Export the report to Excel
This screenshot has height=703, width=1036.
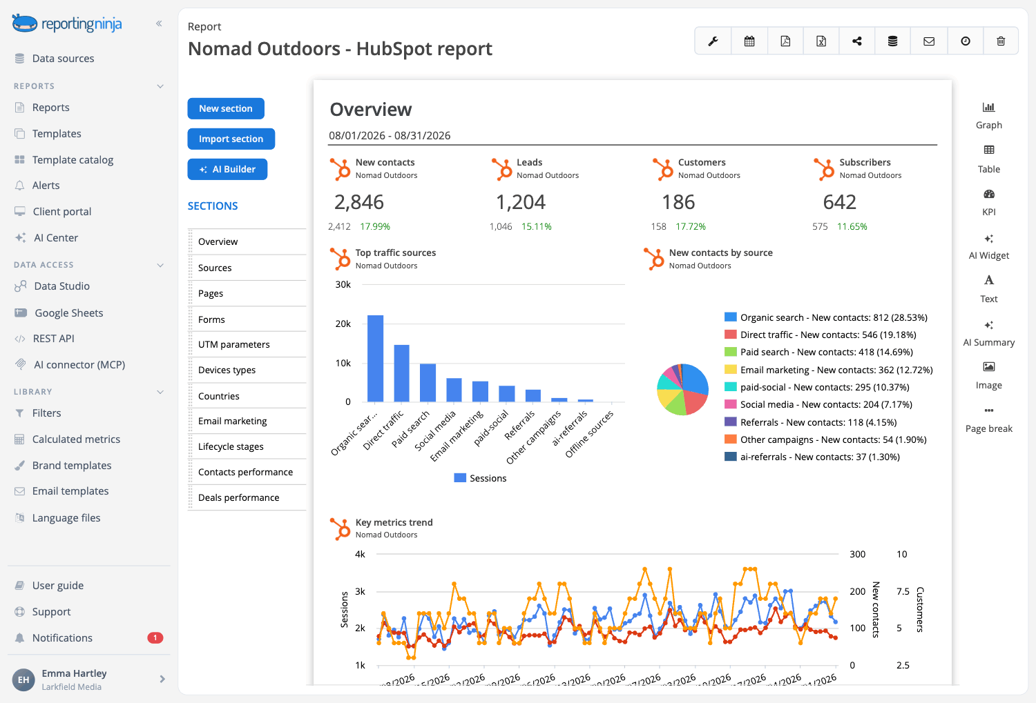pyautogui.click(x=821, y=41)
